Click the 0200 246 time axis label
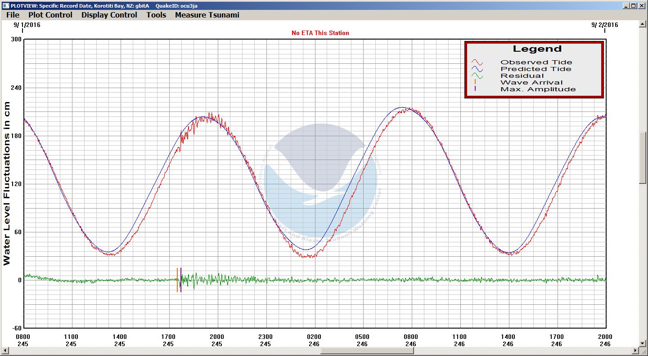This screenshot has height=356, width=648. pyautogui.click(x=314, y=340)
